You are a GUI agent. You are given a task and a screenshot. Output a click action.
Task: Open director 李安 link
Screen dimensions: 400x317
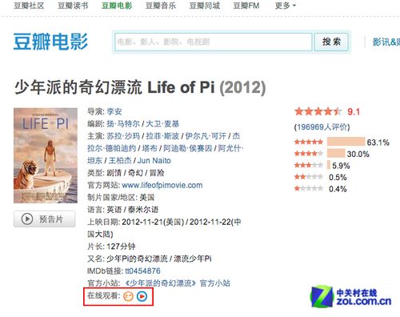[114, 111]
